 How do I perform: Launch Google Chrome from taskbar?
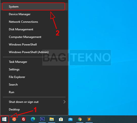80,119
